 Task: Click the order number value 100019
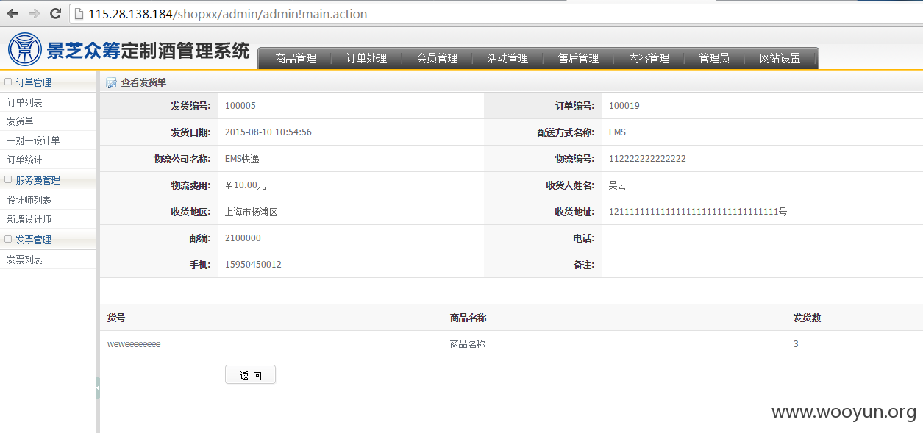[624, 106]
